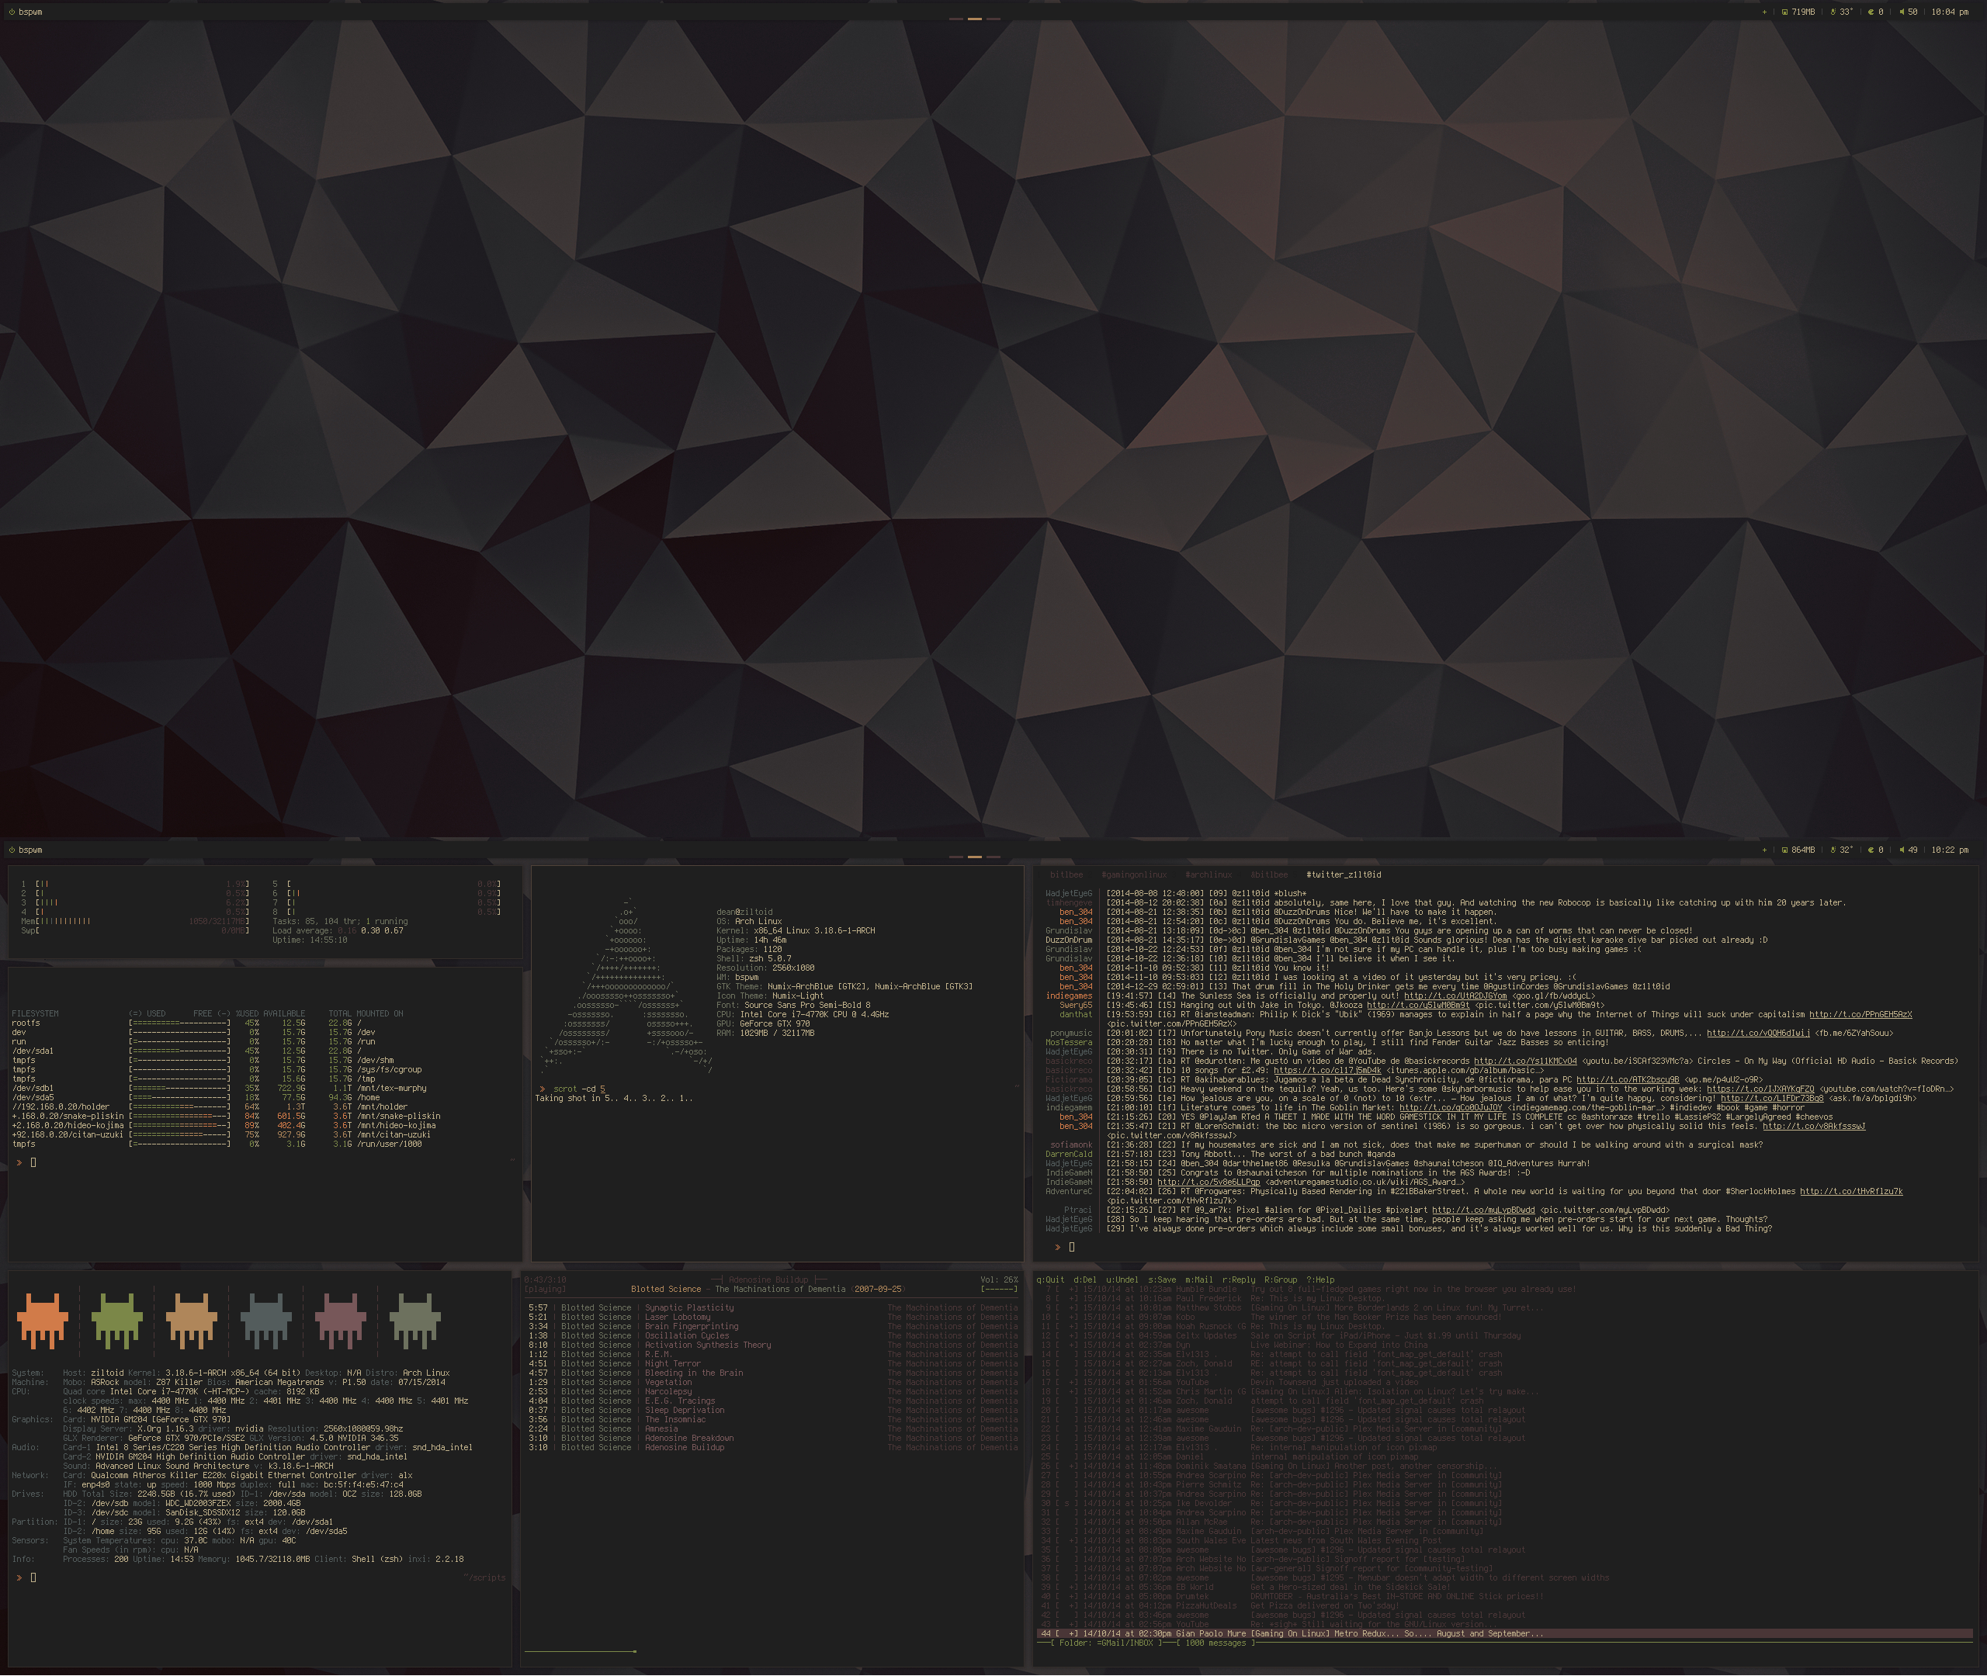Click the update counter icon in the 10:04 pm panel
The height and width of the screenshot is (1676, 1987).
pos(1870,12)
